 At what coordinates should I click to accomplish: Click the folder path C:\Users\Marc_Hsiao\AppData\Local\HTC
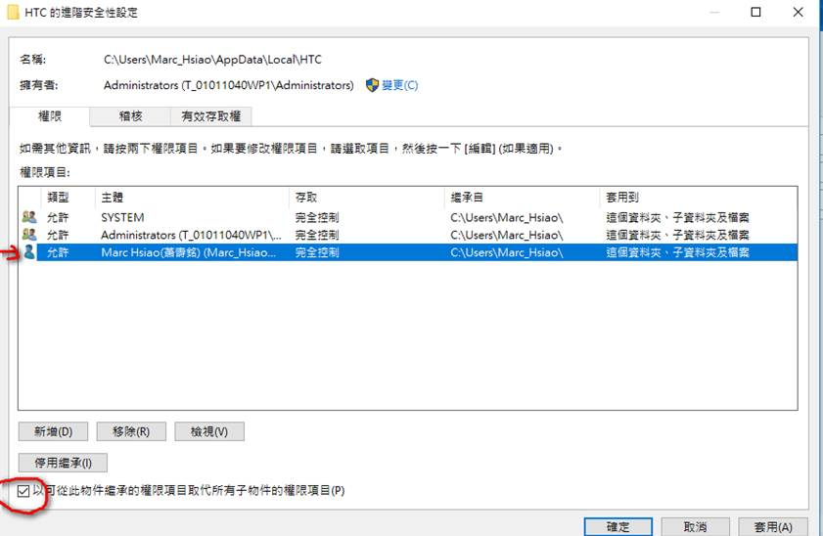(x=212, y=60)
